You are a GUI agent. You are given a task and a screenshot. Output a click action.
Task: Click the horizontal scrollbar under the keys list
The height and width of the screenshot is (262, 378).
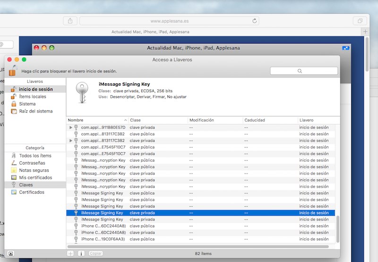point(198,246)
